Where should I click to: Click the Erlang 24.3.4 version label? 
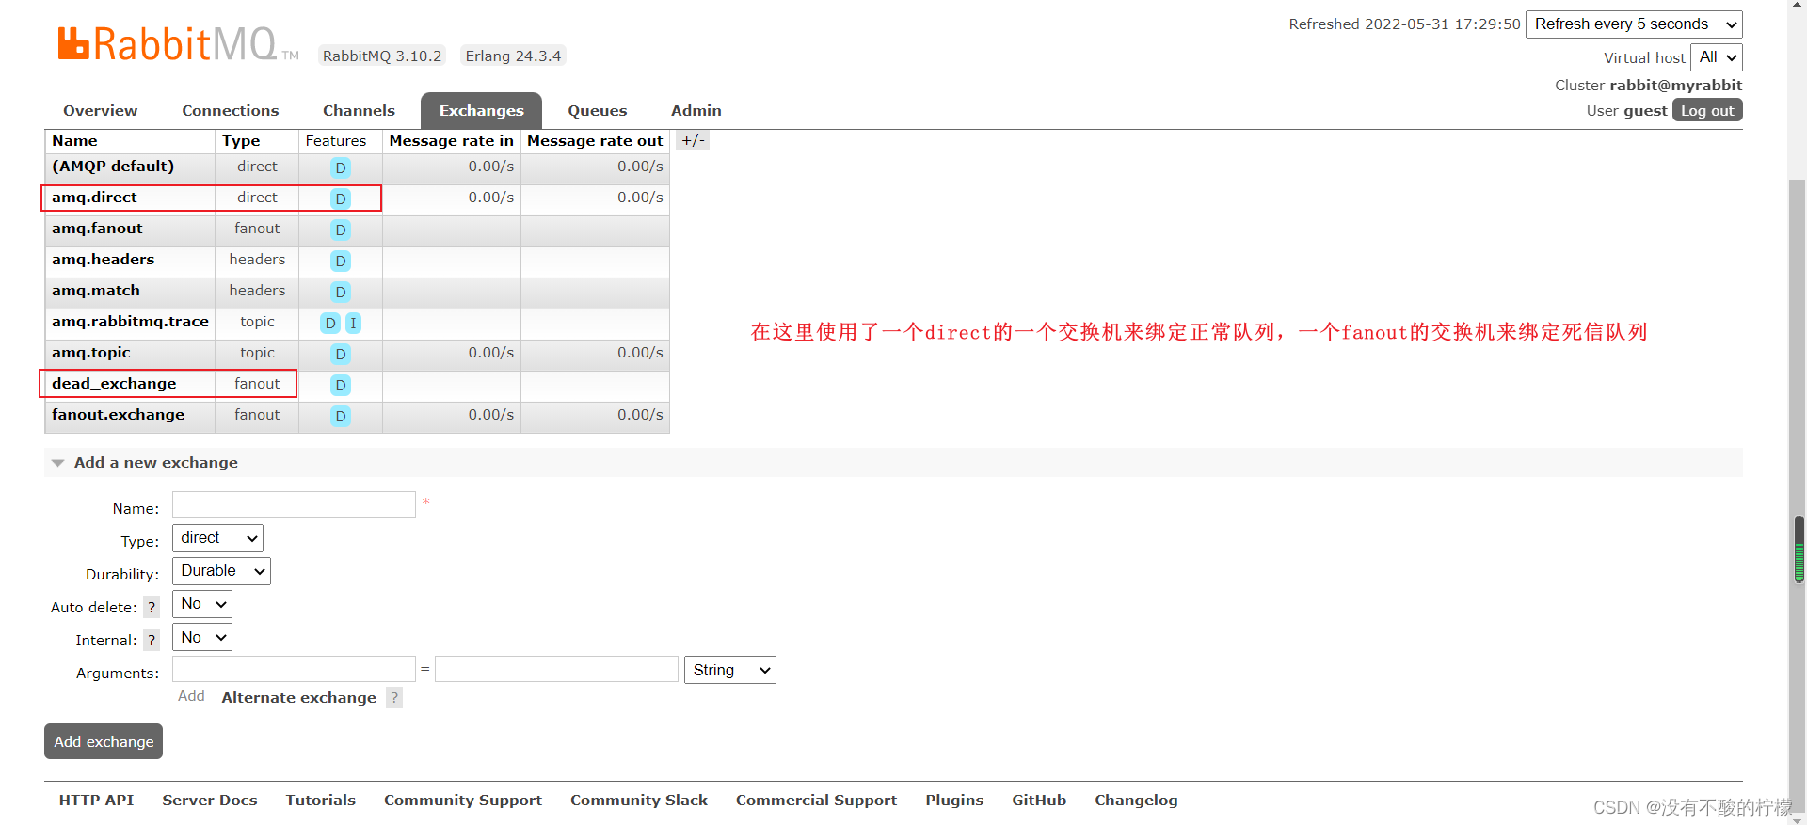(x=513, y=56)
